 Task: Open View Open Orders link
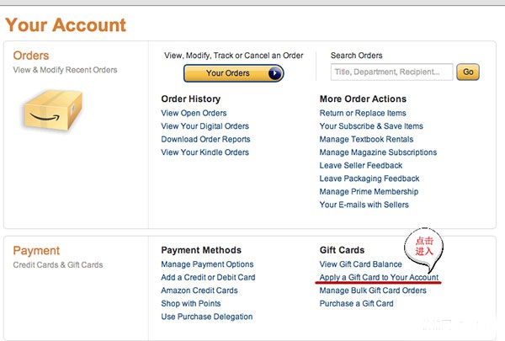coord(194,113)
